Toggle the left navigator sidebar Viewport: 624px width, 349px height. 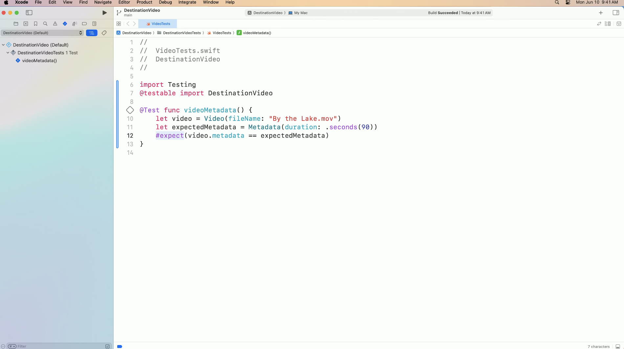point(29,13)
